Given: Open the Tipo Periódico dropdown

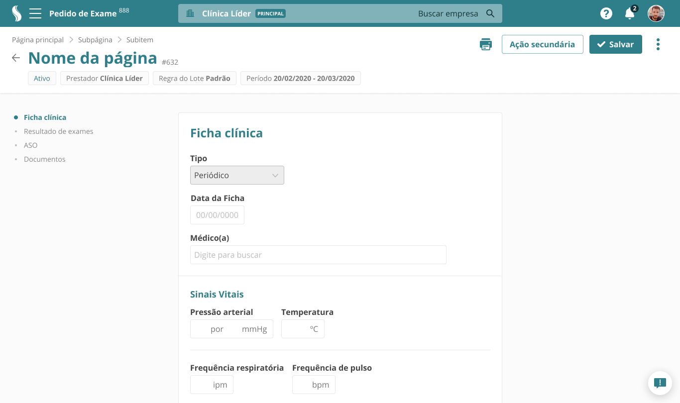Looking at the screenshot, I should (237, 175).
